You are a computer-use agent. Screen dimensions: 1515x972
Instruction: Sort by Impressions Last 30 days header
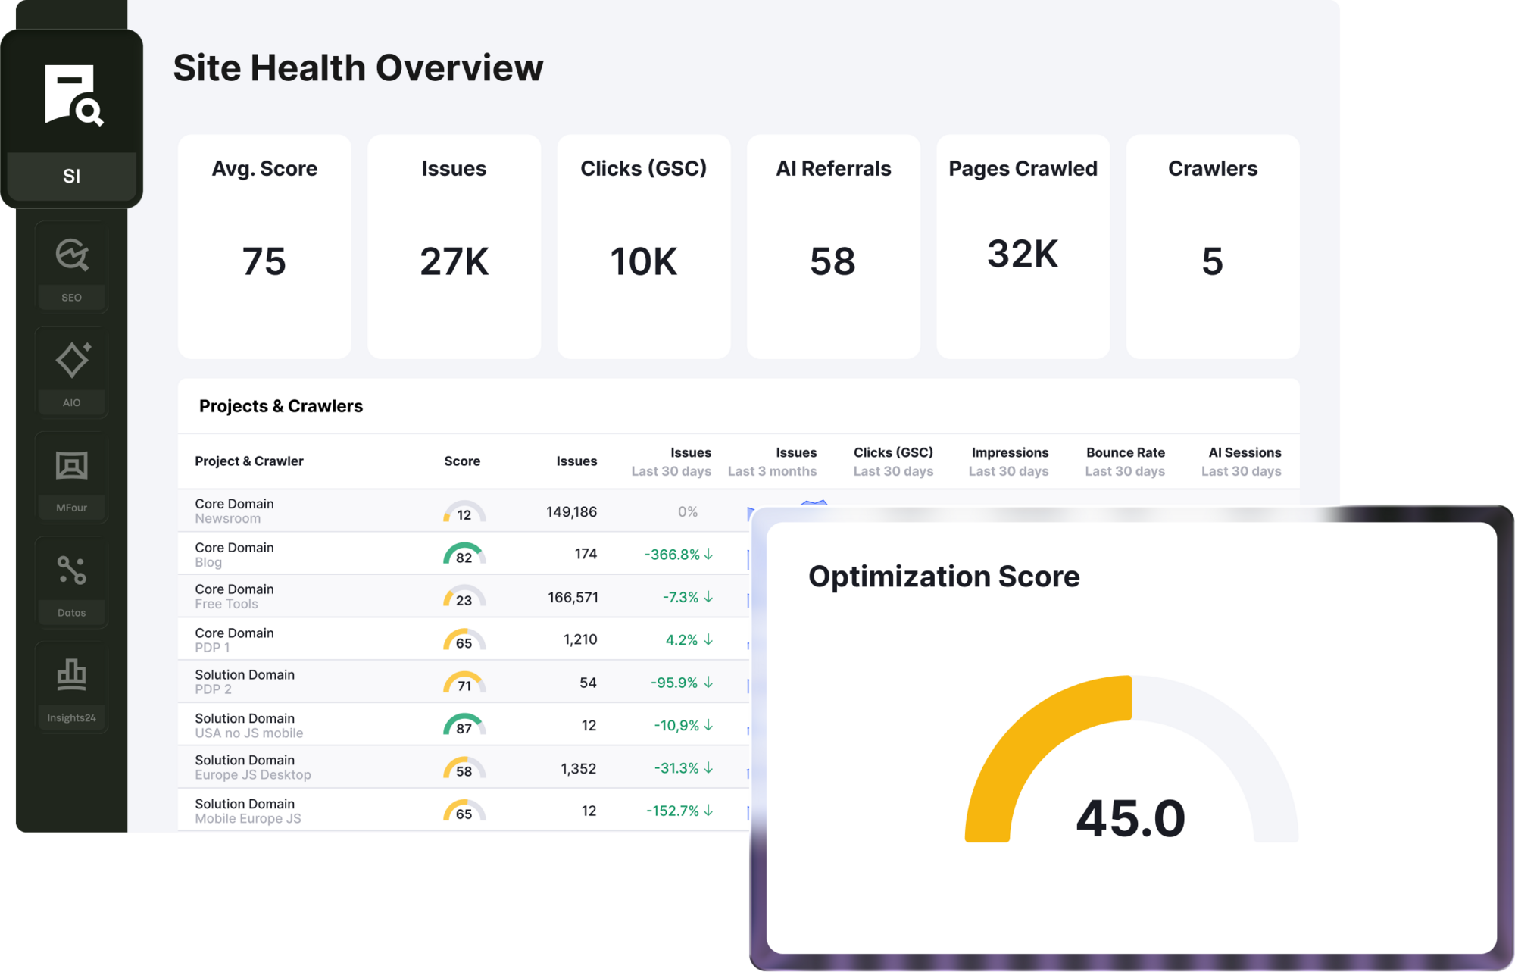(1009, 461)
